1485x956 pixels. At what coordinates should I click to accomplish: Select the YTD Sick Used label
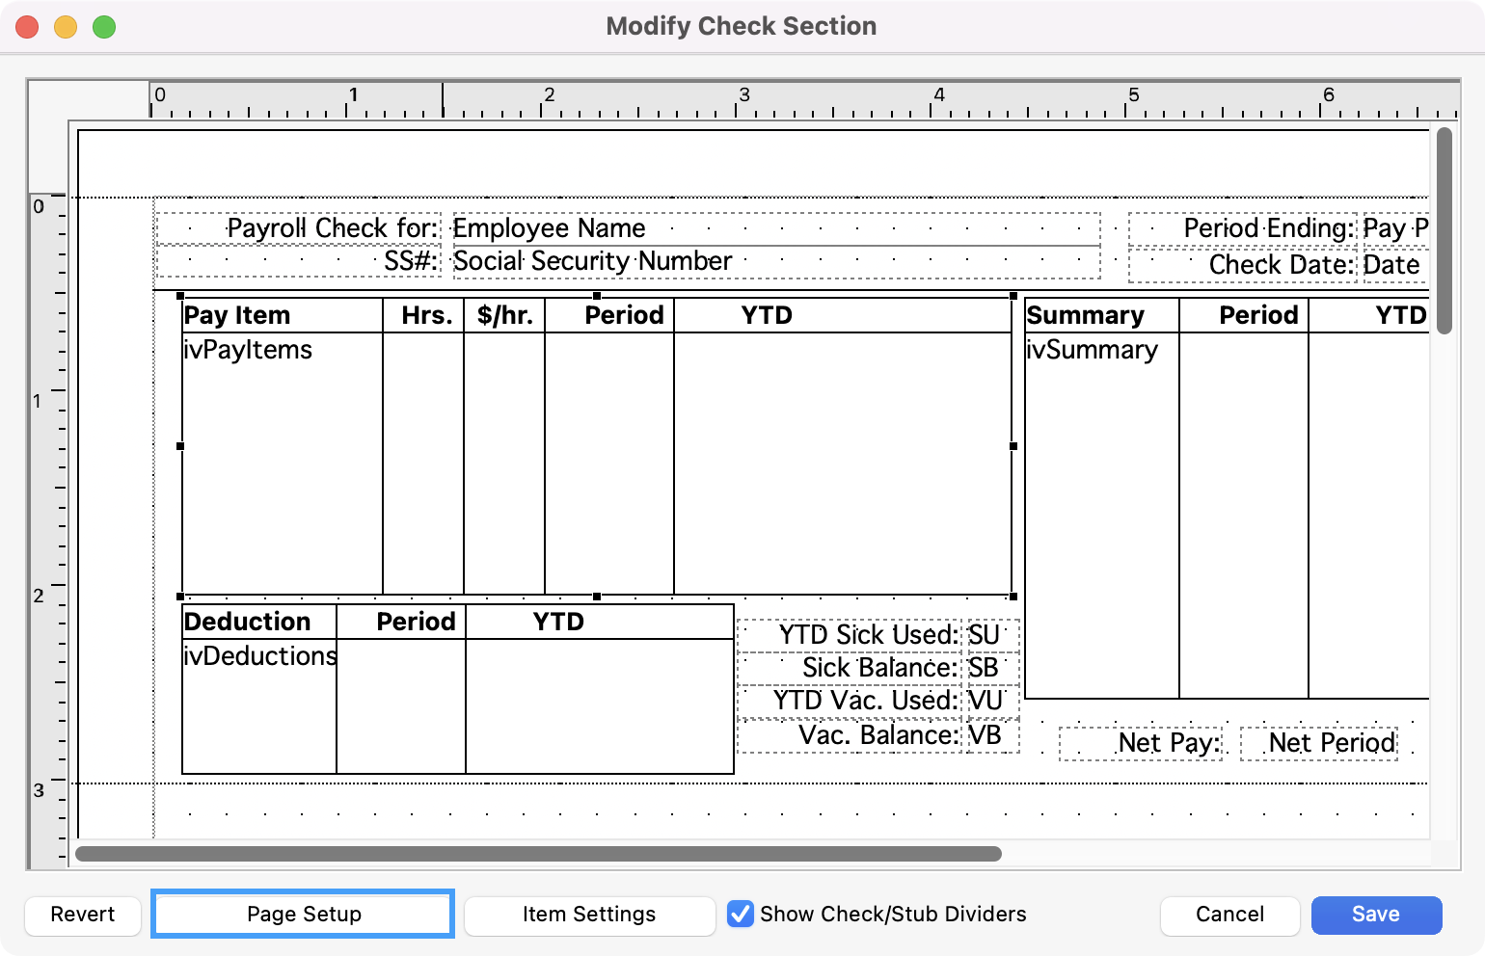(x=850, y=635)
